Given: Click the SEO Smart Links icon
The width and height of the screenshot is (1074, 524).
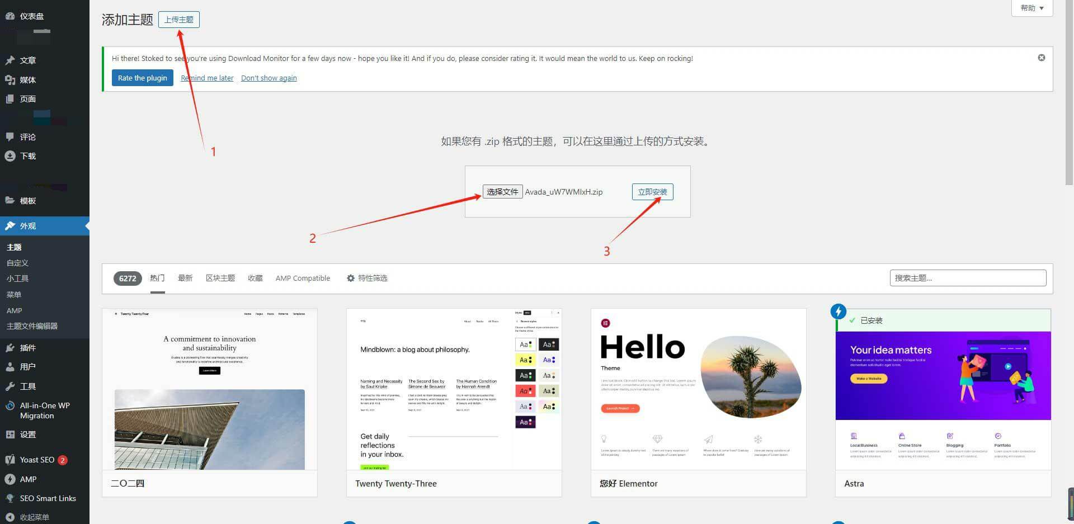Looking at the screenshot, I should (10, 498).
